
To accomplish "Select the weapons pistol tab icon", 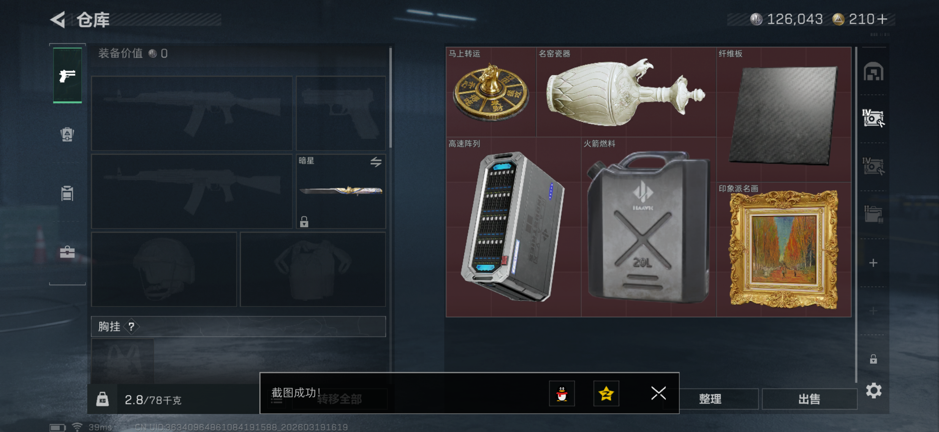I will pos(67,75).
